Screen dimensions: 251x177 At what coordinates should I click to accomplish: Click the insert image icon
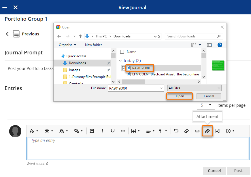[x=218, y=131]
